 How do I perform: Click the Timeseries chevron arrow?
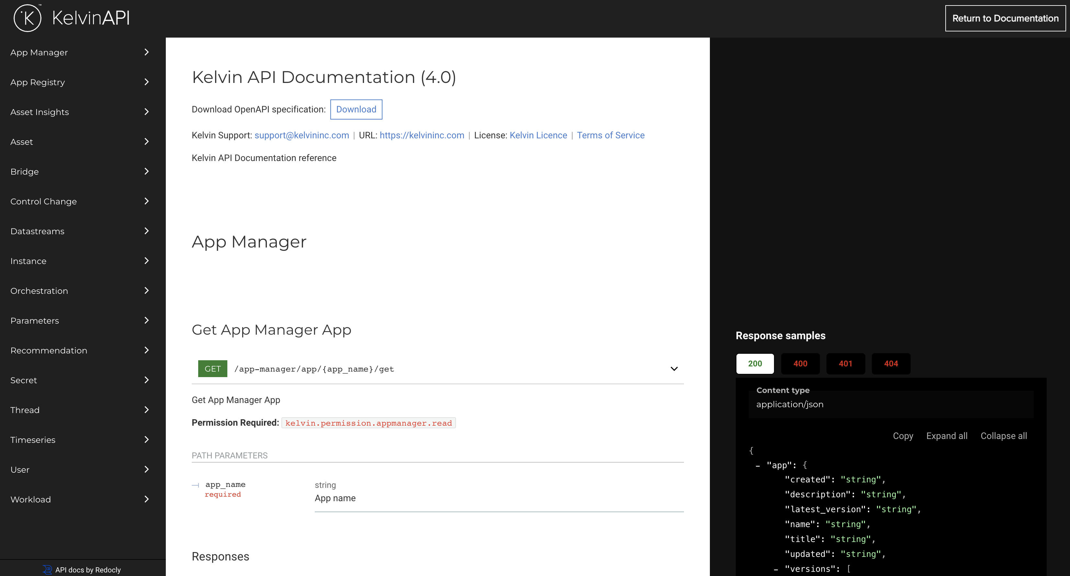(x=146, y=439)
